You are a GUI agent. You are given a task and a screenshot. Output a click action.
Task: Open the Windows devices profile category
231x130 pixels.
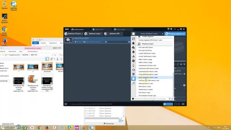(x=133, y=61)
